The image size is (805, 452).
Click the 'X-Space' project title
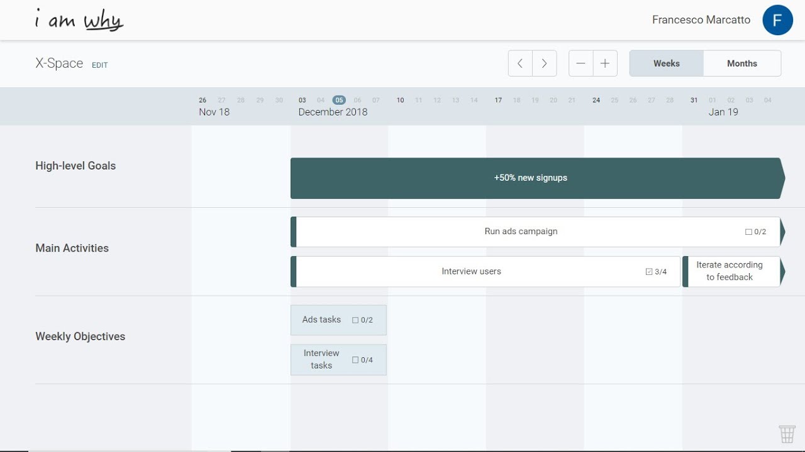pos(59,63)
